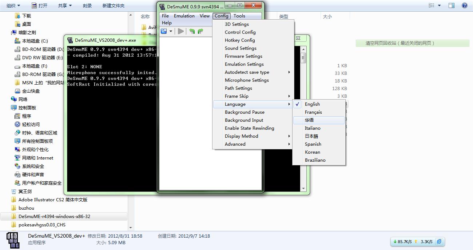Click the 控制面板 control panel icon
This screenshot has width=473, height=250.
click(x=14, y=108)
